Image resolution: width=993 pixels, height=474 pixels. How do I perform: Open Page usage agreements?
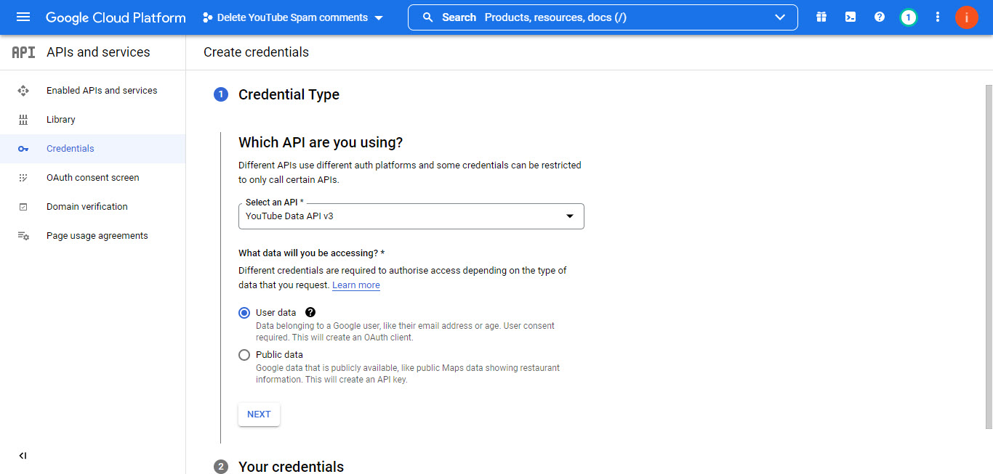tap(92, 236)
